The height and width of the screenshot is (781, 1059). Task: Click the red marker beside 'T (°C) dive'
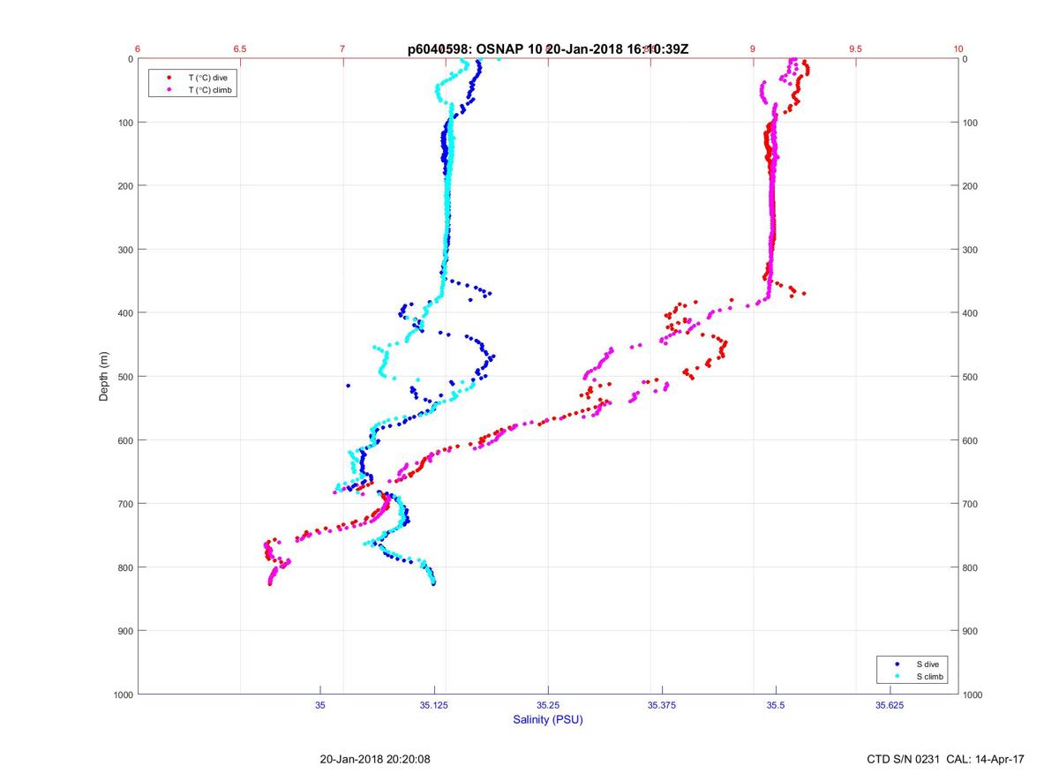tap(169, 78)
